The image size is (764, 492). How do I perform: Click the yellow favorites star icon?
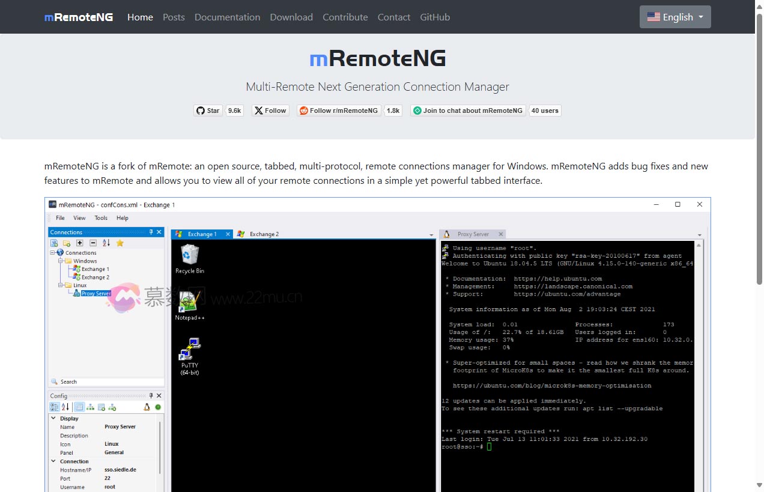[x=120, y=243]
